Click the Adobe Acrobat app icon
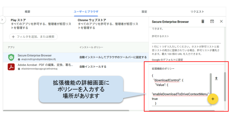Screen dimensions: 230x113 (11, 67)
